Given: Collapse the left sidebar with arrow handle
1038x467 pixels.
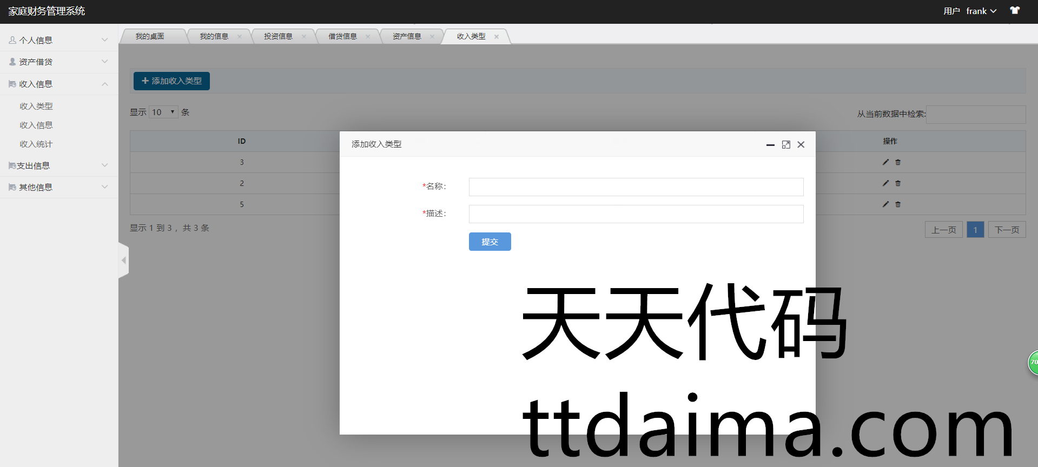Looking at the screenshot, I should [123, 261].
